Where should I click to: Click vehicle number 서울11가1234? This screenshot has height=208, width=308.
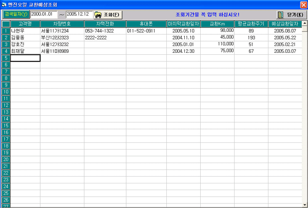click(55, 31)
